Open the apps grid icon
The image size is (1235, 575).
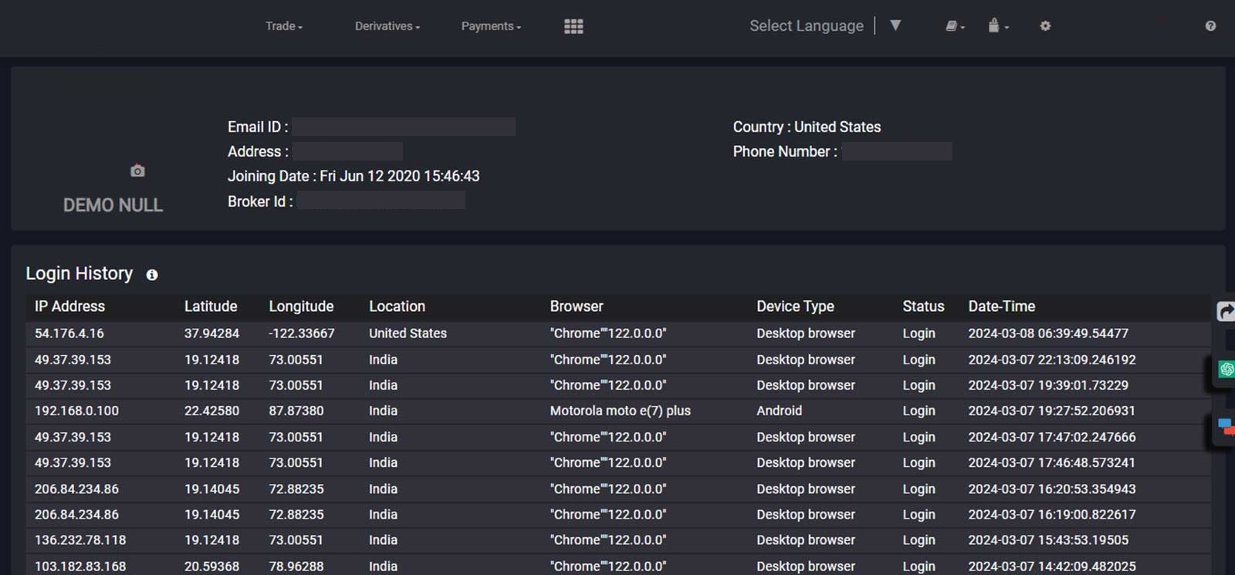pos(574,26)
